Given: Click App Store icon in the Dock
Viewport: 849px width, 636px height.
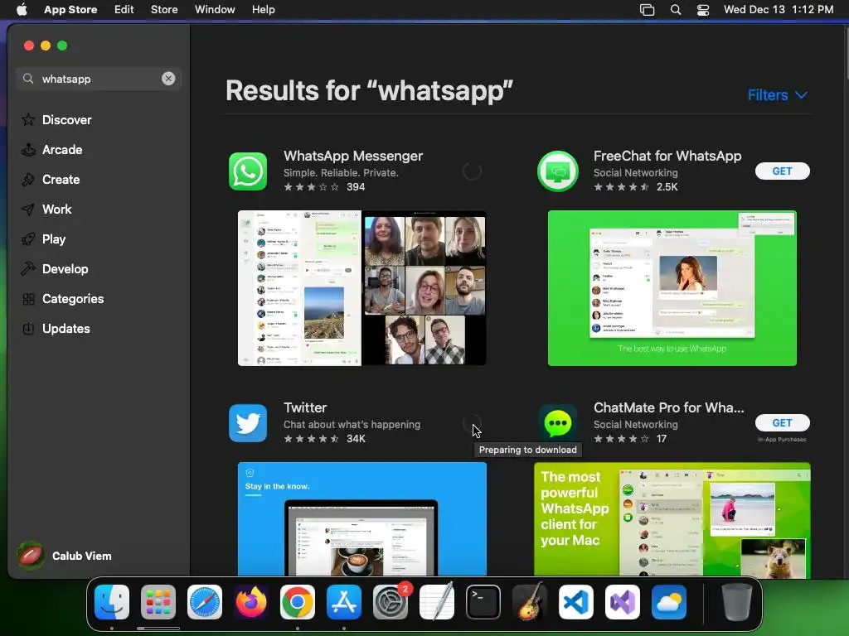Looking at the screenshot, I should [x=344, y=602].
